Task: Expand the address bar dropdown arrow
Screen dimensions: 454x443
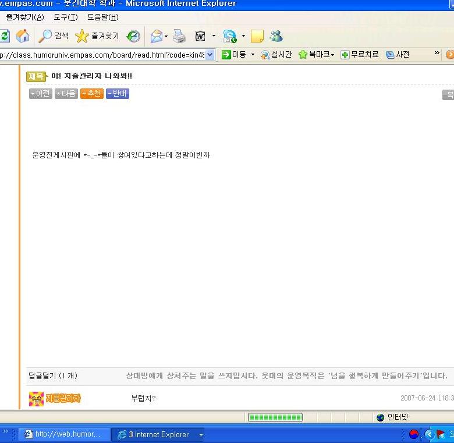Action: (210, 55)
